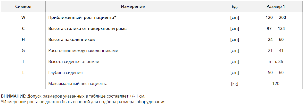Viewport: 305px width, 106px height.
Task: Click "Высота столика от поверхности рамы" row label
Action: point(88,29)
